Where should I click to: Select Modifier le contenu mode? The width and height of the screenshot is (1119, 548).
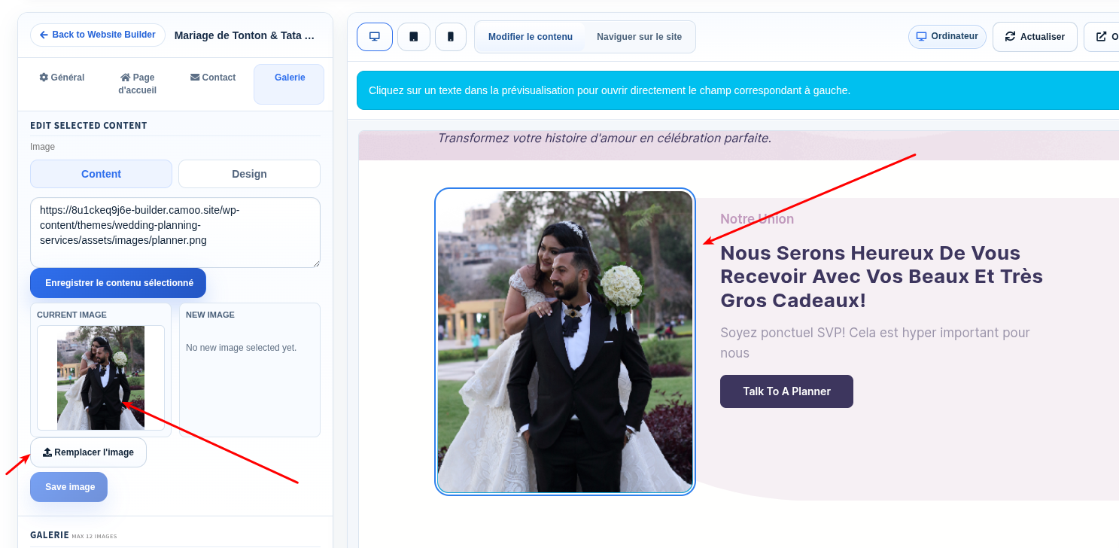[531, 37]
